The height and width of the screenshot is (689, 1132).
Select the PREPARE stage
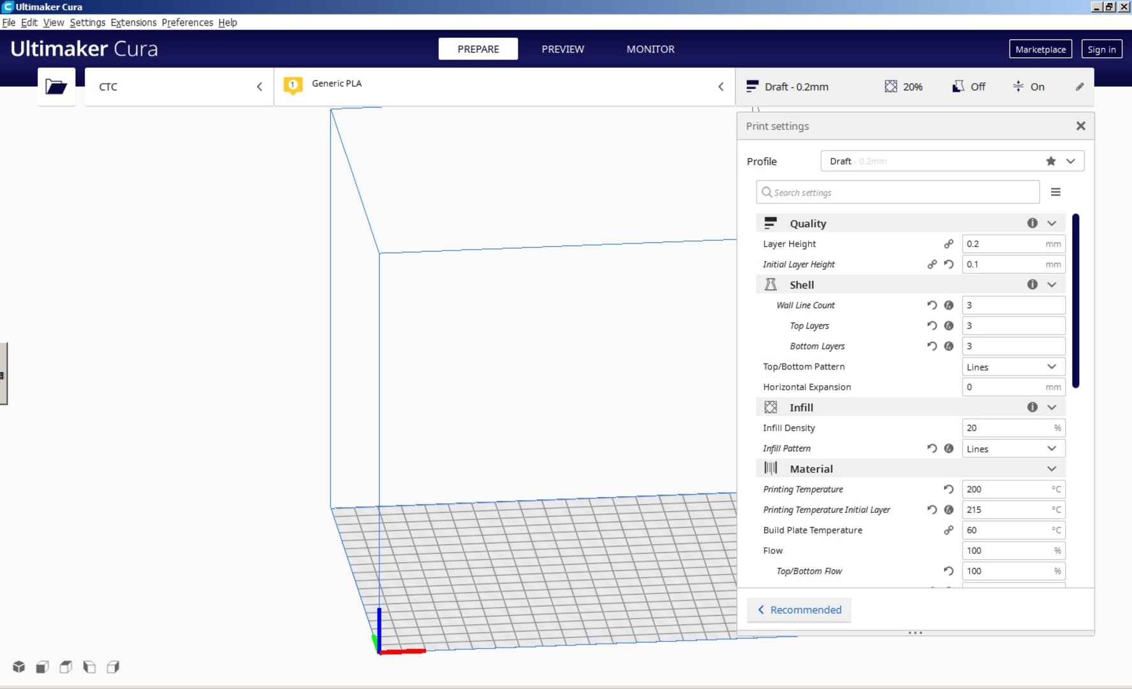pos(478,49)
